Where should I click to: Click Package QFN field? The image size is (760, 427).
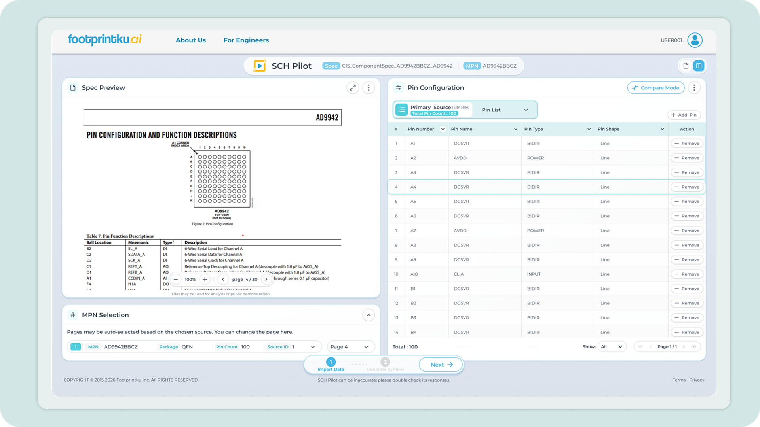pyautogui.click(x=176, y=347)
